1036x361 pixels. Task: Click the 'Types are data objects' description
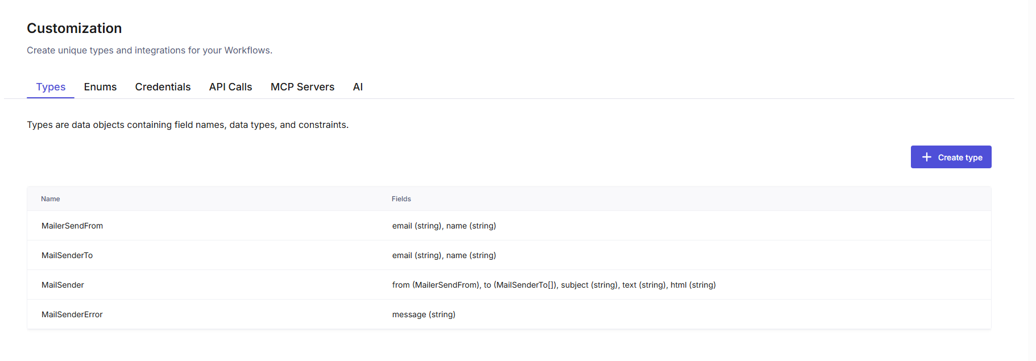(188, 125)
